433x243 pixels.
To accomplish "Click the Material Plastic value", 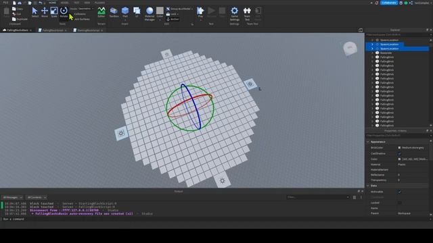I will click(401, 165).
